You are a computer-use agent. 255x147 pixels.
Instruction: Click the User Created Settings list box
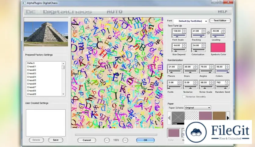coord(46,123)
